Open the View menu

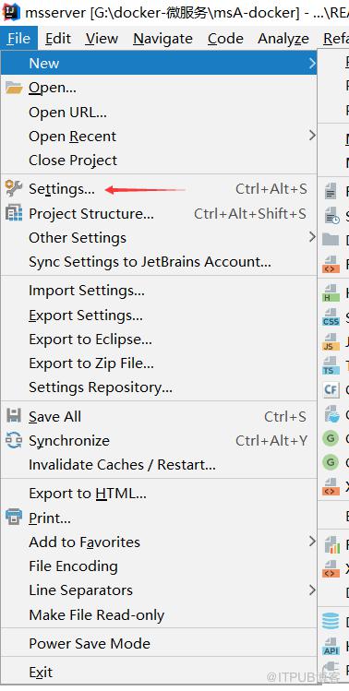102,39
